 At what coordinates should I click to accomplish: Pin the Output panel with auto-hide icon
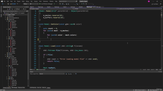[x=160, y=72]
